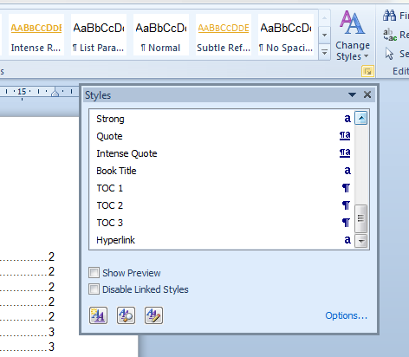Select the Hyperlink style
Screen dimensions: 409x357
tap(222, 240)
